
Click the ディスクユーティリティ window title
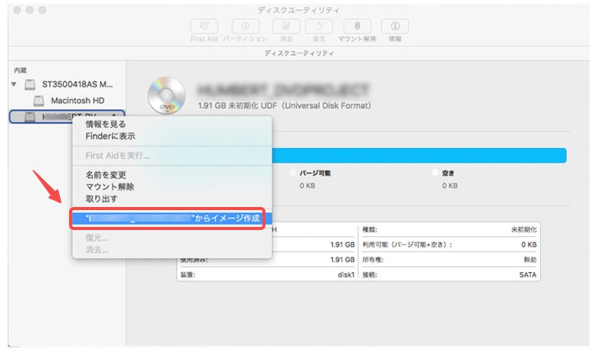pos(298,10)
